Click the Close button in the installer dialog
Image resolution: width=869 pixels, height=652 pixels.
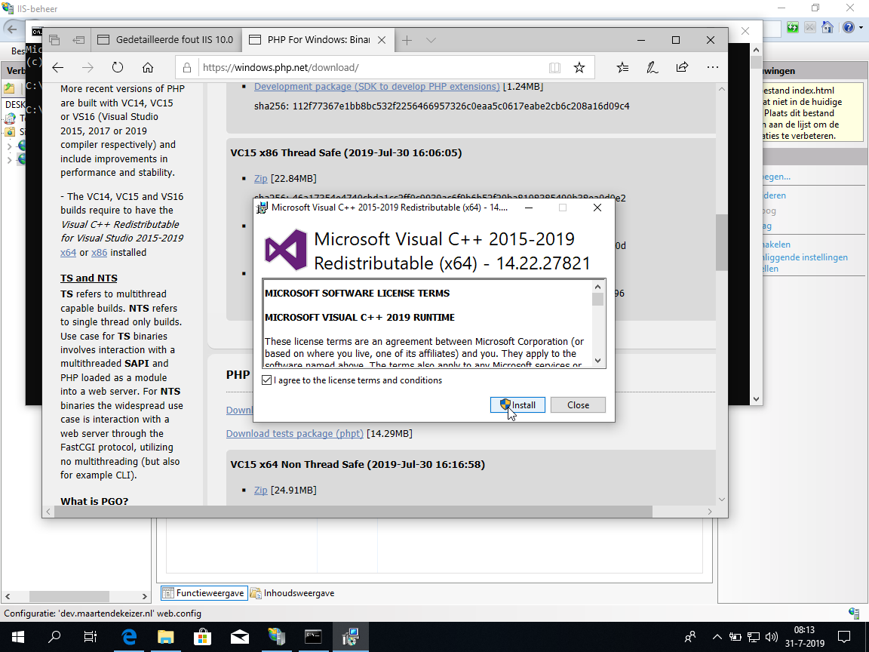578,404
